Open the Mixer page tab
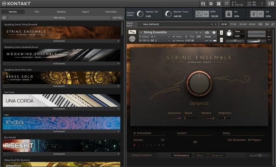276x167 pixels. 200,155
